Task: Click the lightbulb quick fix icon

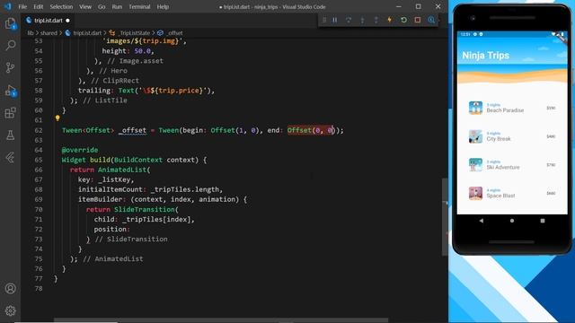Action: click(57, 118)
